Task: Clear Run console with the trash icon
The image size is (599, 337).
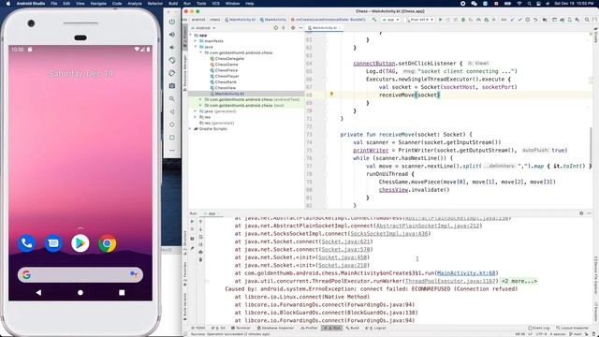Action: [x=200, y=260]
